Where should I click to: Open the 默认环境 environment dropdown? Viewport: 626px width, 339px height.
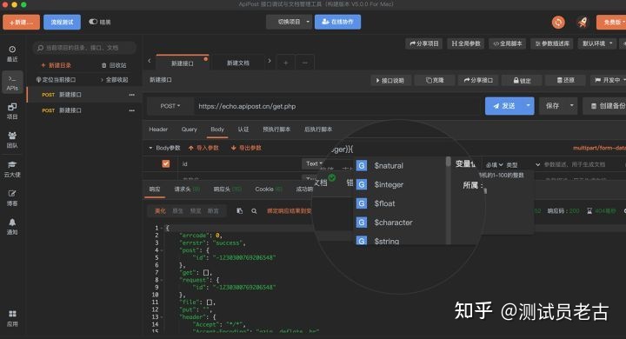pyautogui.click(x=597, y=43)
